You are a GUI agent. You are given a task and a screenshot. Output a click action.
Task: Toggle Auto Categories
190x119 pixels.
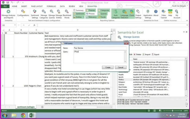tap(116, 14)
